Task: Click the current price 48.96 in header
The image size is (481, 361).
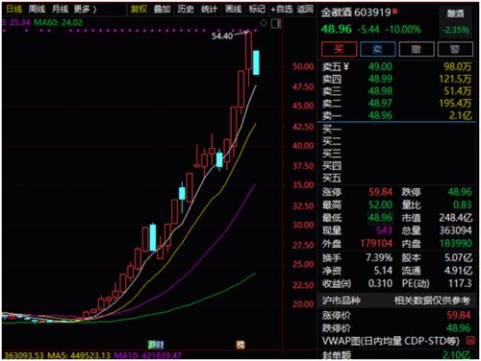Action: click(337, 30)
